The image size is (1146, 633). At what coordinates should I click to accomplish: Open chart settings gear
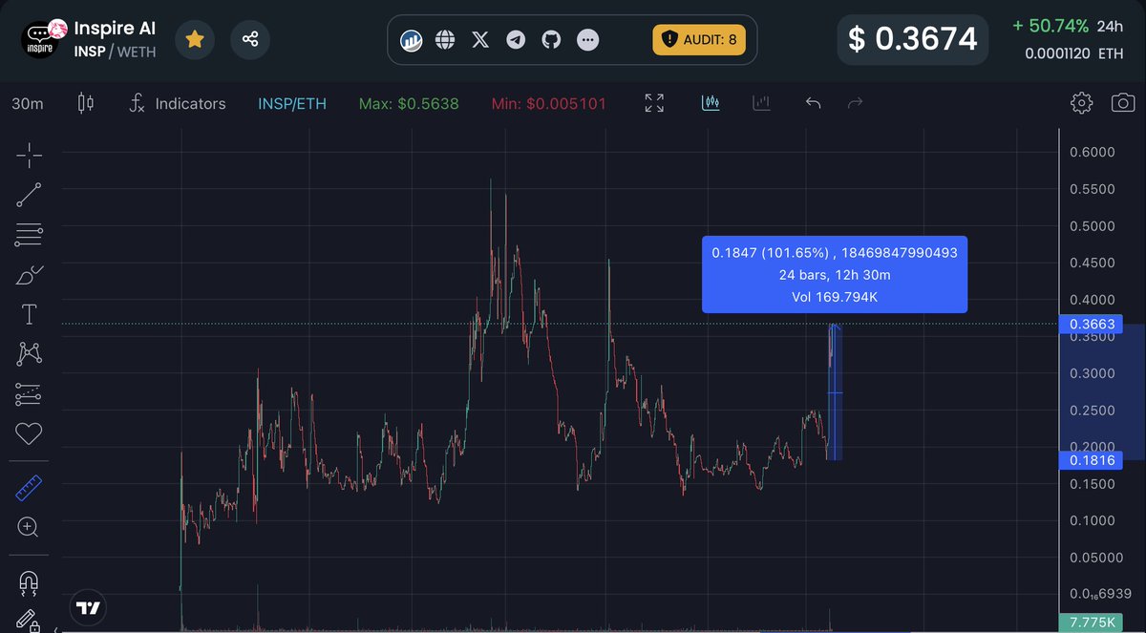[x=1081, y=102]
